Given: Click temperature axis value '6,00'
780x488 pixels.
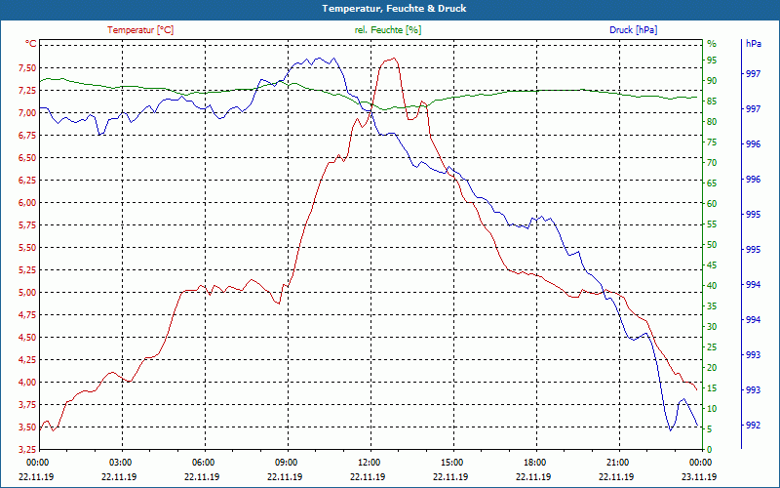Looking at the screenshot, I should click(x=27, y=203).
